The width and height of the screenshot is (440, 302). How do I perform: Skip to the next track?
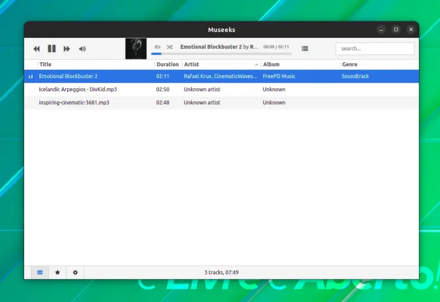(x=67, y=49)
